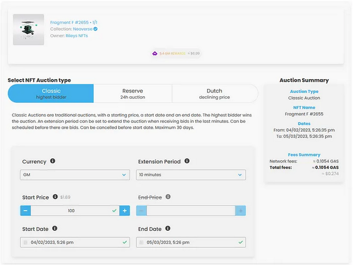Select the Classic highest bidder auction type

(x=51, y=94)
